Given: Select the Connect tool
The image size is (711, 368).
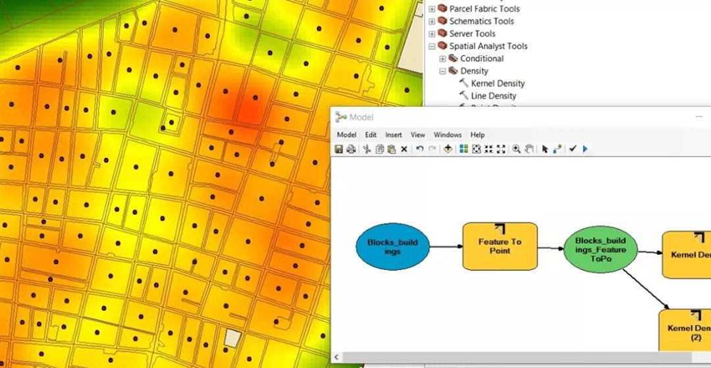Looking at the screenshot, I should pyautogui.click(x=558, y=149).
